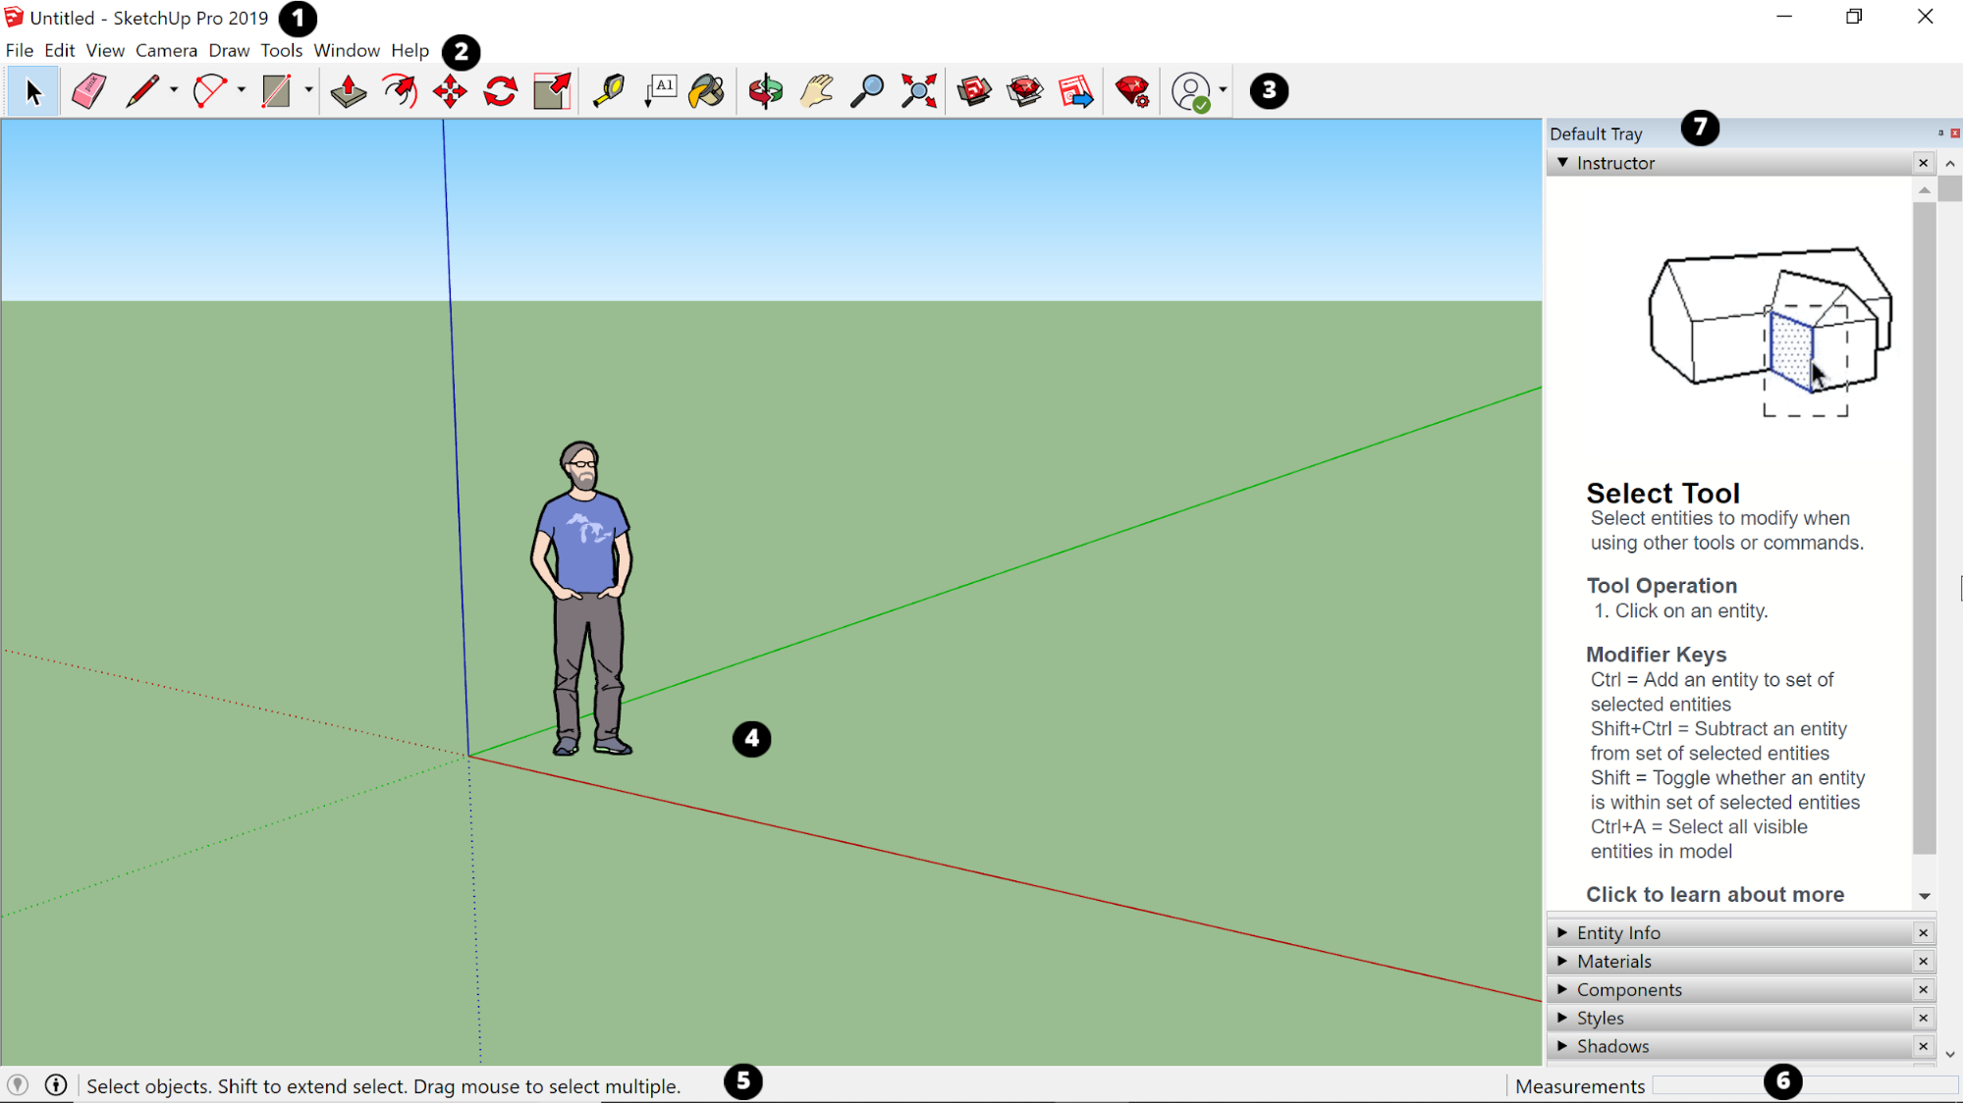Image resolution: width=1963 pixels, height=1104 pixels.
Task: Expand the Materials panel
Action: pos(1561,961)
